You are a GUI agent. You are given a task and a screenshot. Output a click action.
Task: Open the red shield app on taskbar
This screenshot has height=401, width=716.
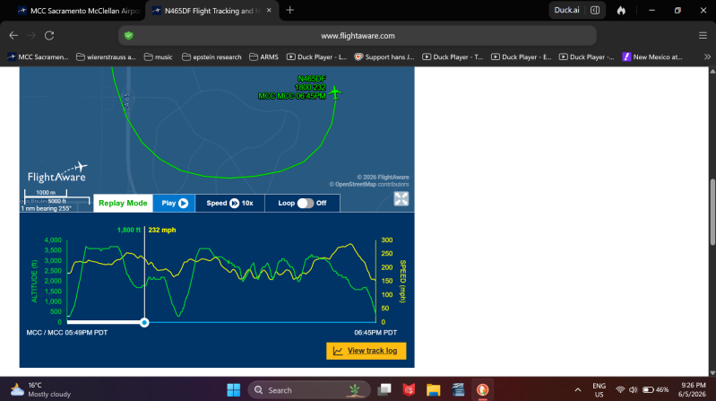point(409,390)
